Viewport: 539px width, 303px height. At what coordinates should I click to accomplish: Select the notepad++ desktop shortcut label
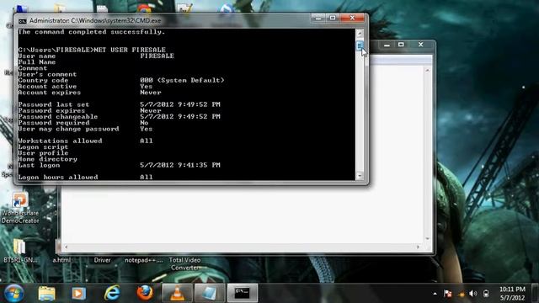[144, 260]
